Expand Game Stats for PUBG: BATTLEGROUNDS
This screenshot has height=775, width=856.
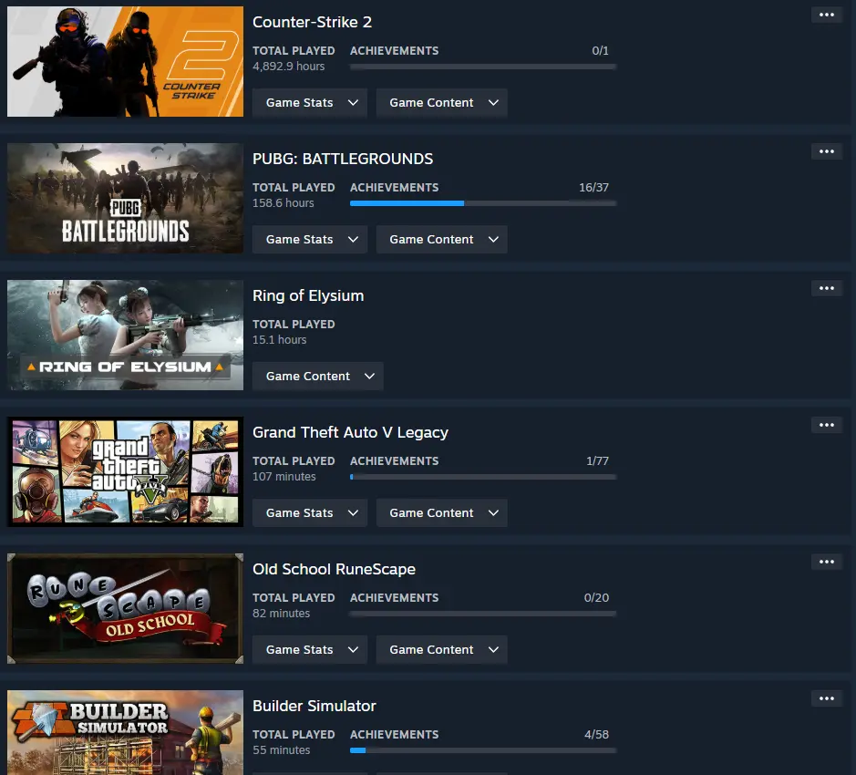[310, 239]
